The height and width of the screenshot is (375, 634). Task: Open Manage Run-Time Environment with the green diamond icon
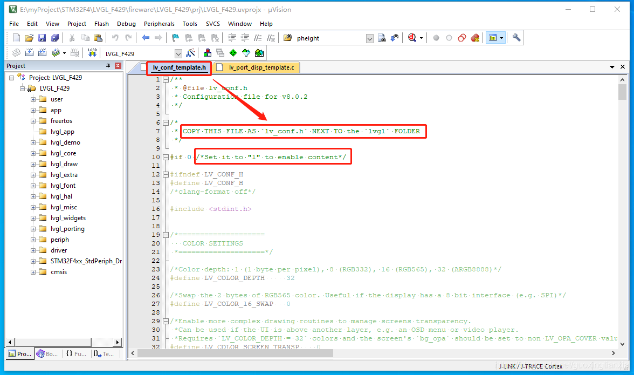tap(233, 52)
